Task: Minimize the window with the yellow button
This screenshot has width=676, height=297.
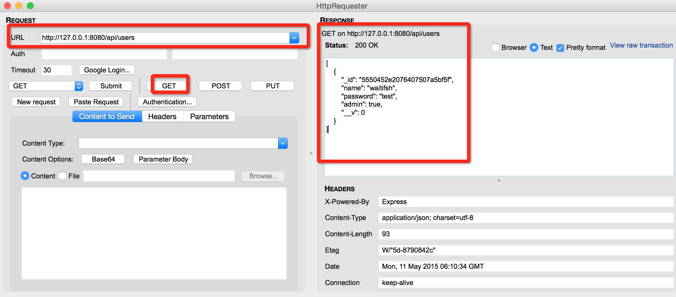Action: (19, 6)
